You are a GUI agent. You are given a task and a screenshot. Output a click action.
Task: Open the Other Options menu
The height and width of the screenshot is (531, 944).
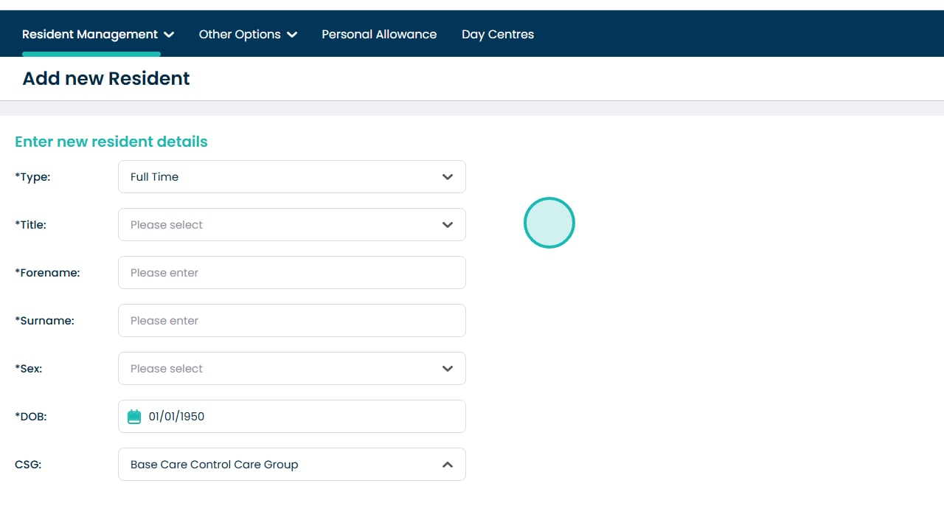(240, 35)
